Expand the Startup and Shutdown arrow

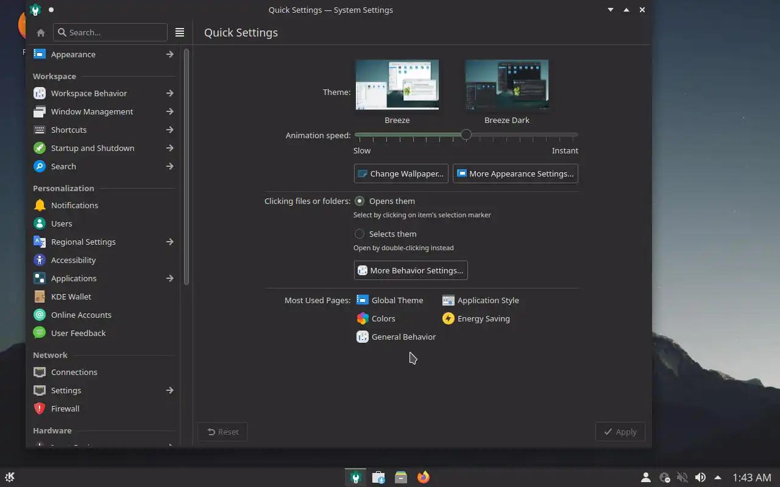point(170,148)
